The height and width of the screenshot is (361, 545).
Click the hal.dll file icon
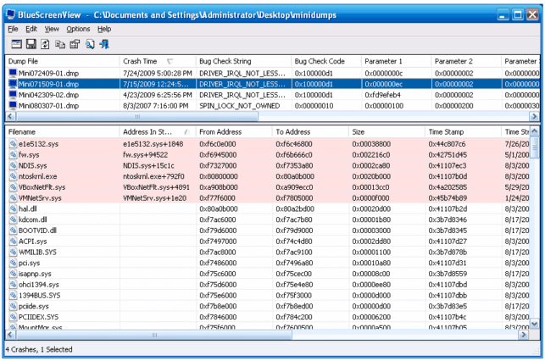click(14, 208)
